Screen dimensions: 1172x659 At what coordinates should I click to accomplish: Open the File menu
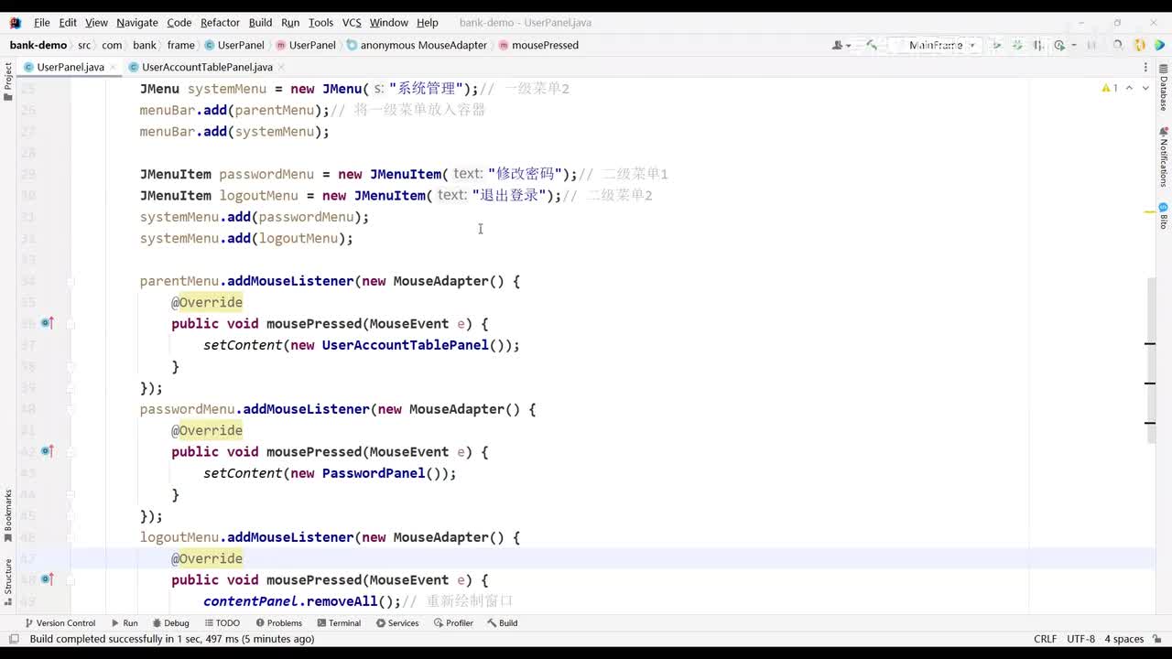point(42,22)
